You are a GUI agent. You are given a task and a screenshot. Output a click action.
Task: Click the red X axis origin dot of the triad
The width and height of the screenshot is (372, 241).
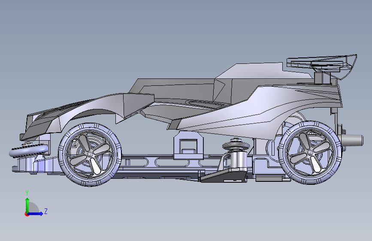click(27, 214)
